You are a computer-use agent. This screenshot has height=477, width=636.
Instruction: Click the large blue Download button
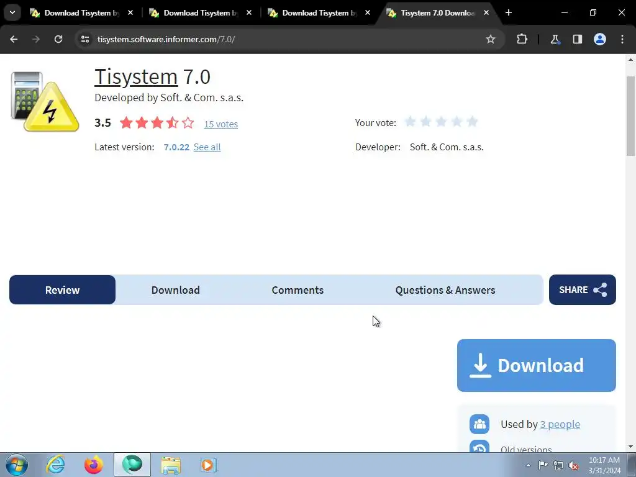(x=537, y=365)
